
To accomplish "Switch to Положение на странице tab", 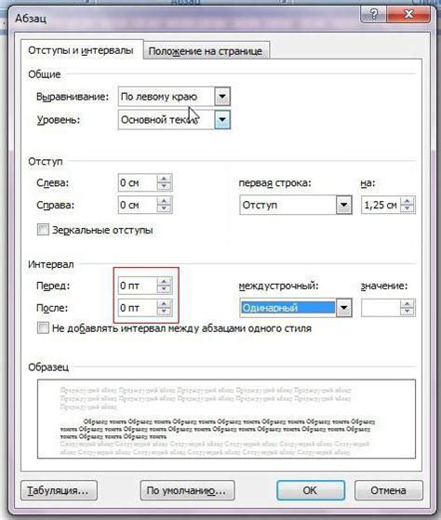I will [x=206, y=51].
